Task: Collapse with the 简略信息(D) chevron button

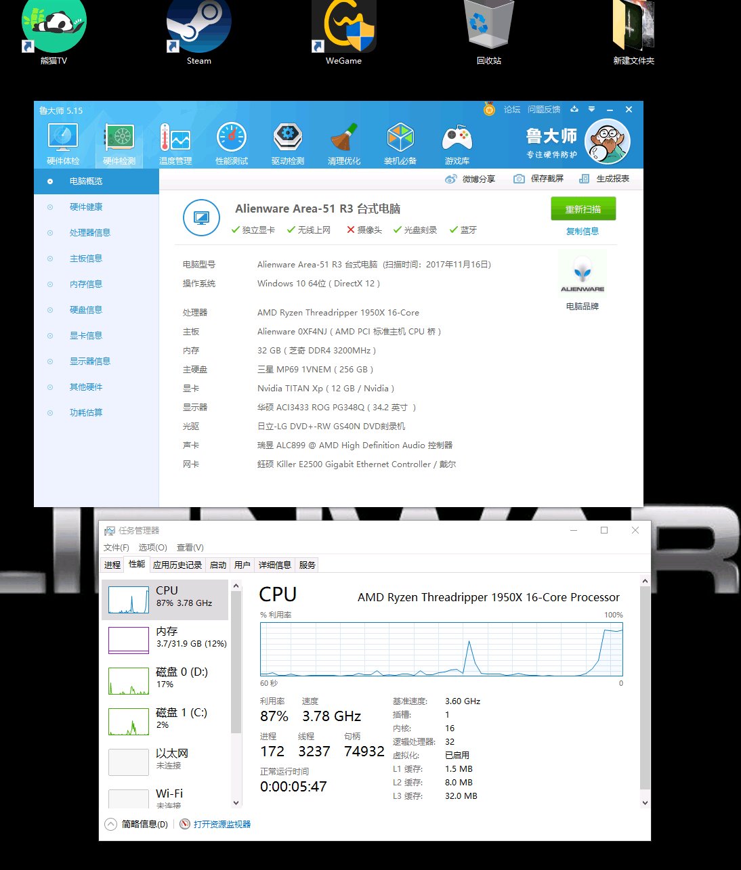Action: [110, 824]
